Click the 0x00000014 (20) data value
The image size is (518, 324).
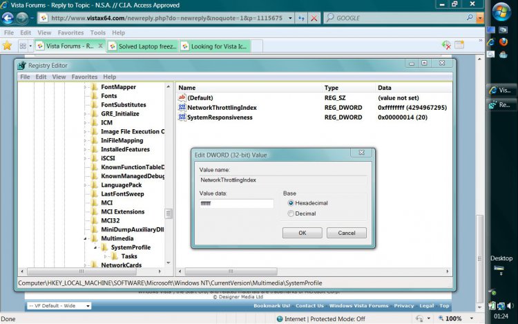(403, 117)
